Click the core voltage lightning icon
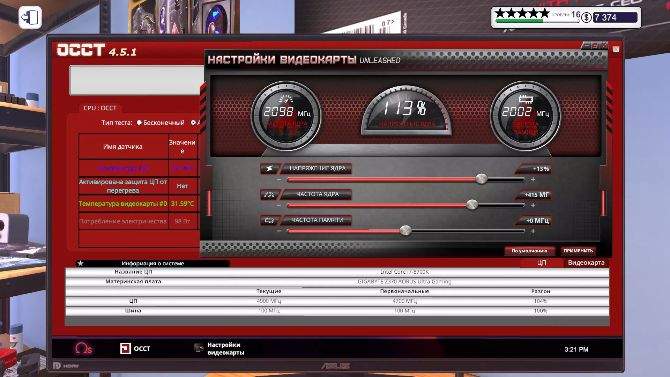This screenshot has height=377, width=670. click(269, 169)
